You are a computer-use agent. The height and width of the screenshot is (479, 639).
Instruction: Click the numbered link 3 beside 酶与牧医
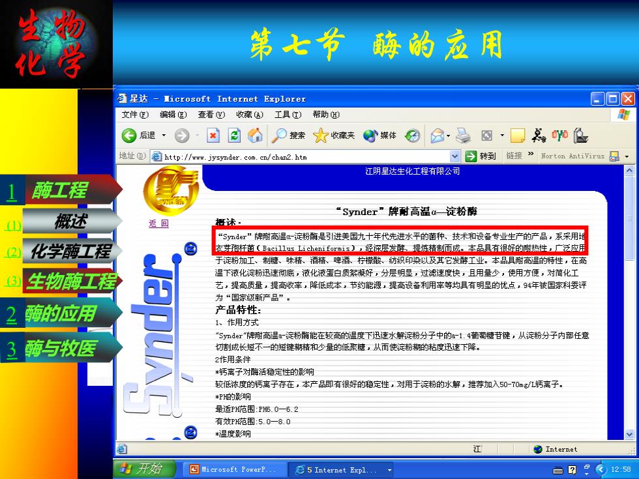(12, 349)
